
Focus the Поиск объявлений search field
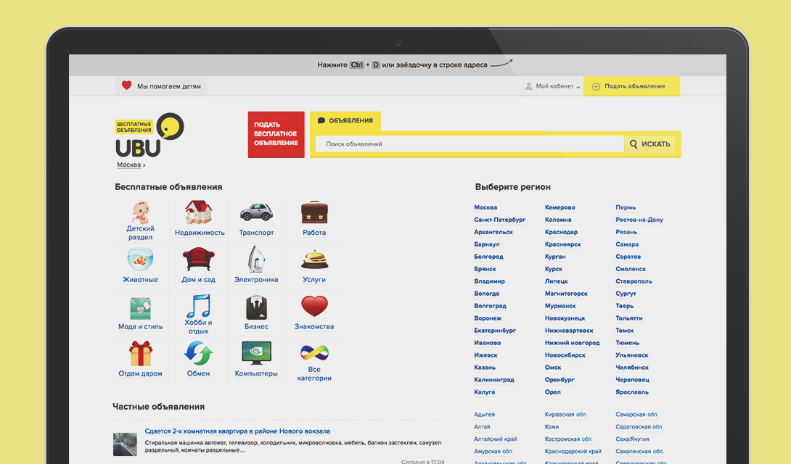click(x=470, y=144)
